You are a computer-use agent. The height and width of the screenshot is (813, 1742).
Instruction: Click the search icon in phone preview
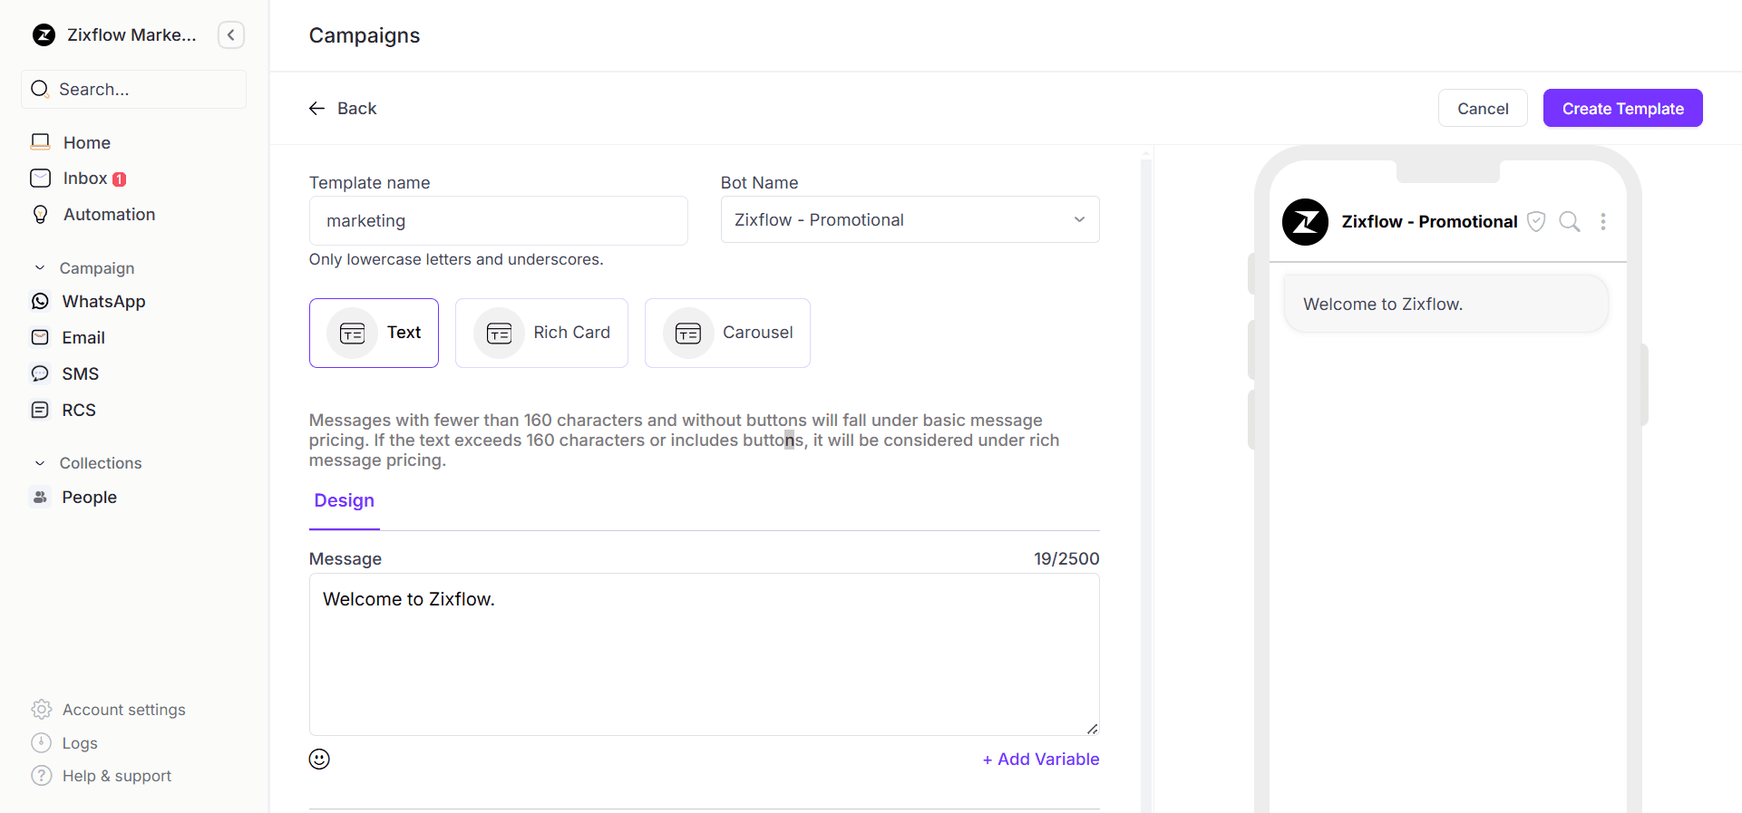click(x=1569, y=222)
